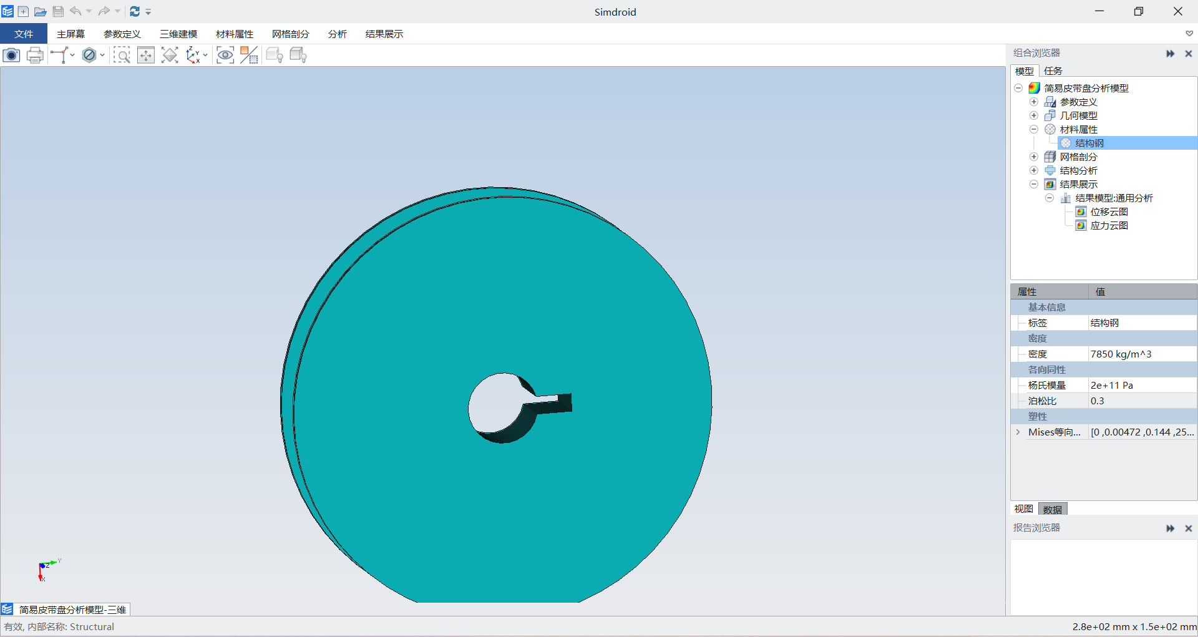Click the zoom box magnifier icon
The image size is (1198, 637).
click(122, 56)
